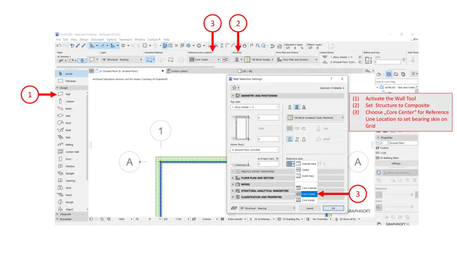Choose the Slanted wall complexity icon
Image resolution: width=457 pixels, height=257 pixels.
click(x=297, y=139)
